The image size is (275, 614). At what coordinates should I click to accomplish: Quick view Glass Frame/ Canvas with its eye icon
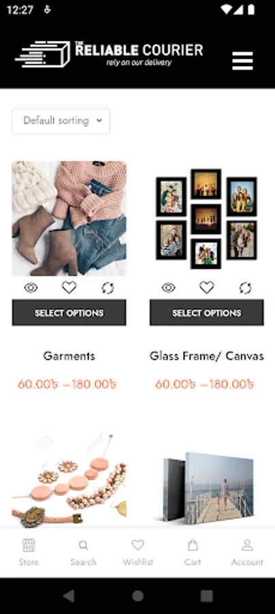[168, 288]
